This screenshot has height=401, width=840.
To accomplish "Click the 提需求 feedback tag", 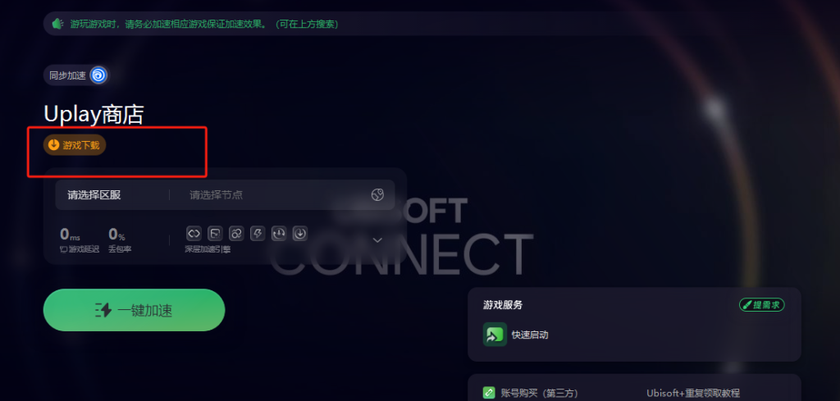I will (762, 305).
